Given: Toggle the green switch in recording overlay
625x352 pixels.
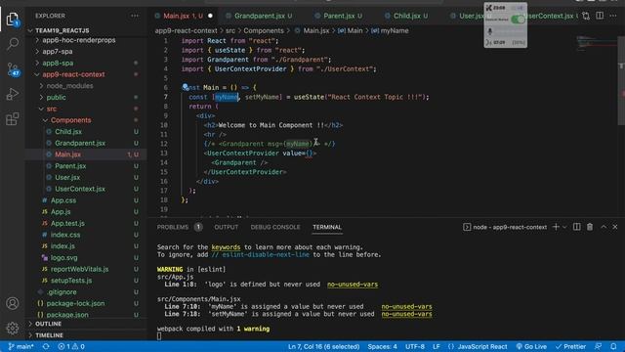Looking at the screenshot, I should (518, 20).
